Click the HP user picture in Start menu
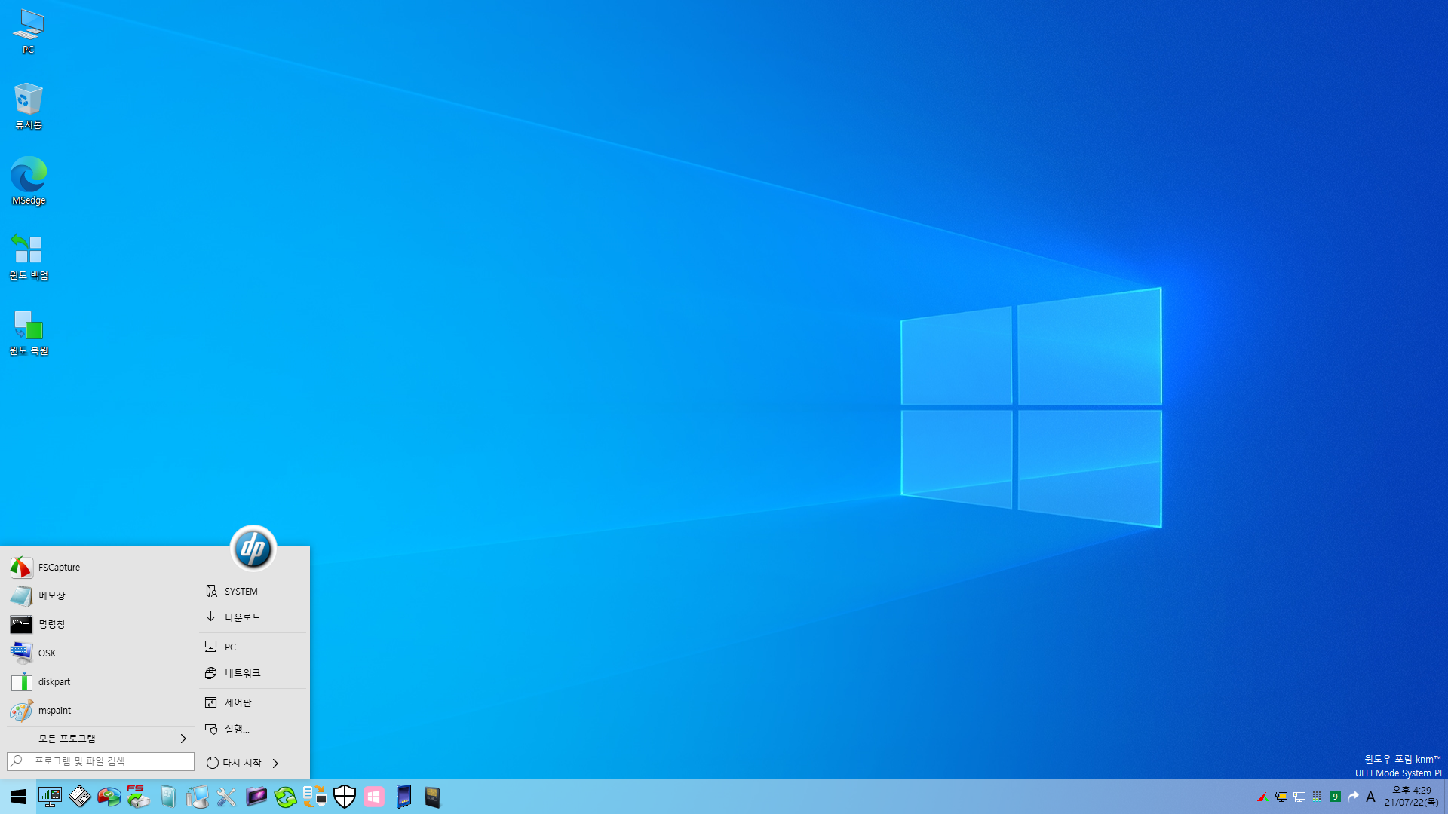1448x814 pixels. pos(253,548)
